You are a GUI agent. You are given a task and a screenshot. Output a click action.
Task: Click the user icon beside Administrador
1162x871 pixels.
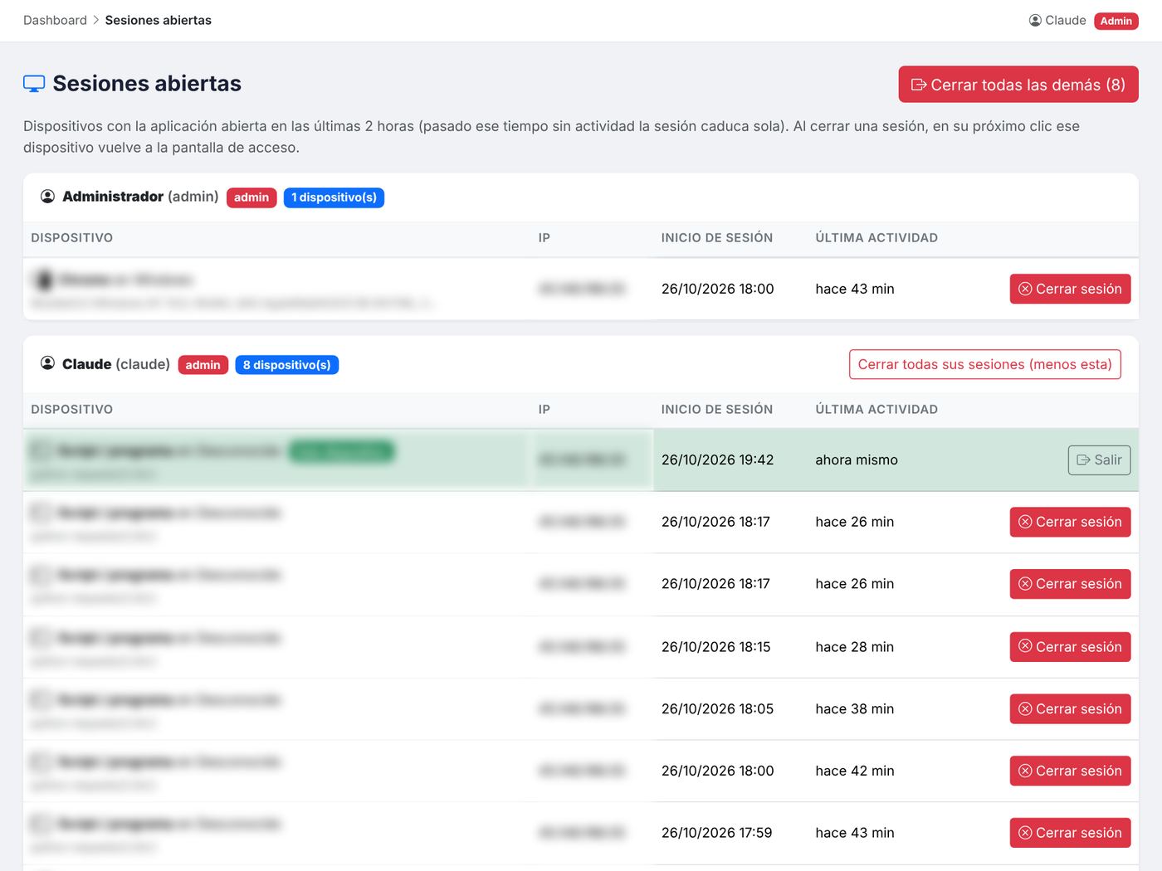[48, 197]
